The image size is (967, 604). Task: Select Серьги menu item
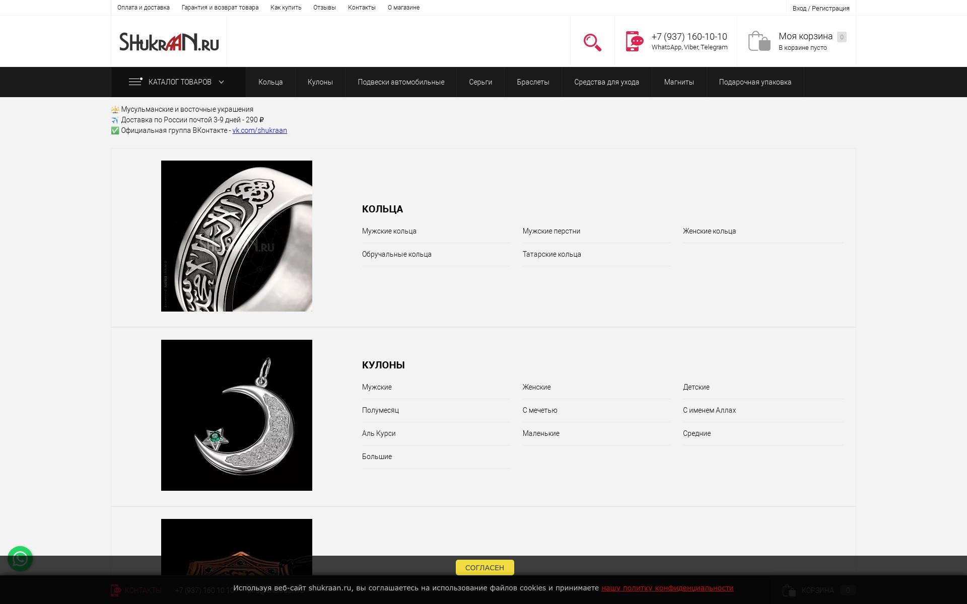point(480,82)
